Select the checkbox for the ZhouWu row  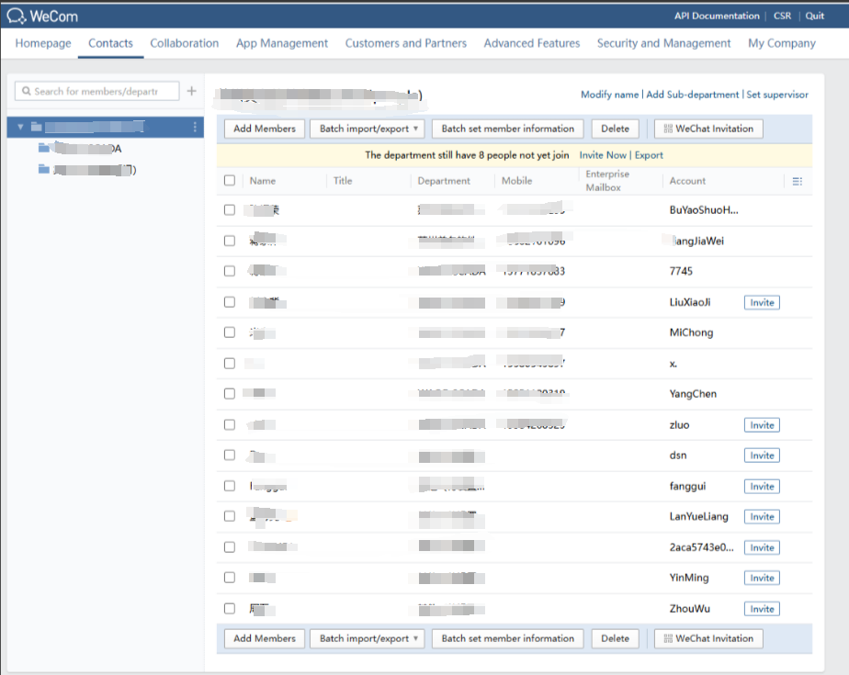[x=230, y=608]
